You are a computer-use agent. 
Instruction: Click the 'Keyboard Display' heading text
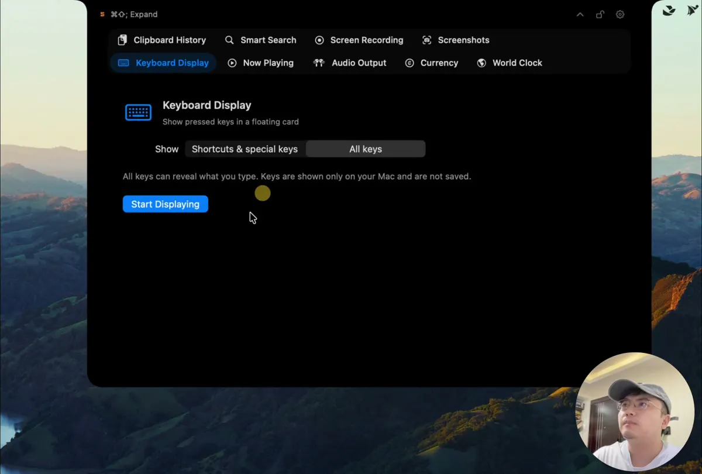click(x=207, y=105)
